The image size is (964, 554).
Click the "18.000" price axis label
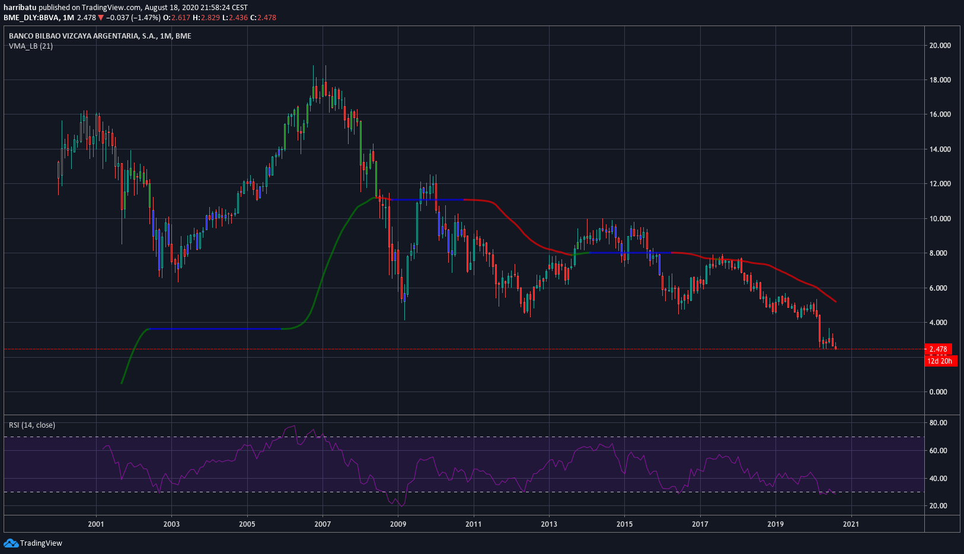tap(940, 80)
